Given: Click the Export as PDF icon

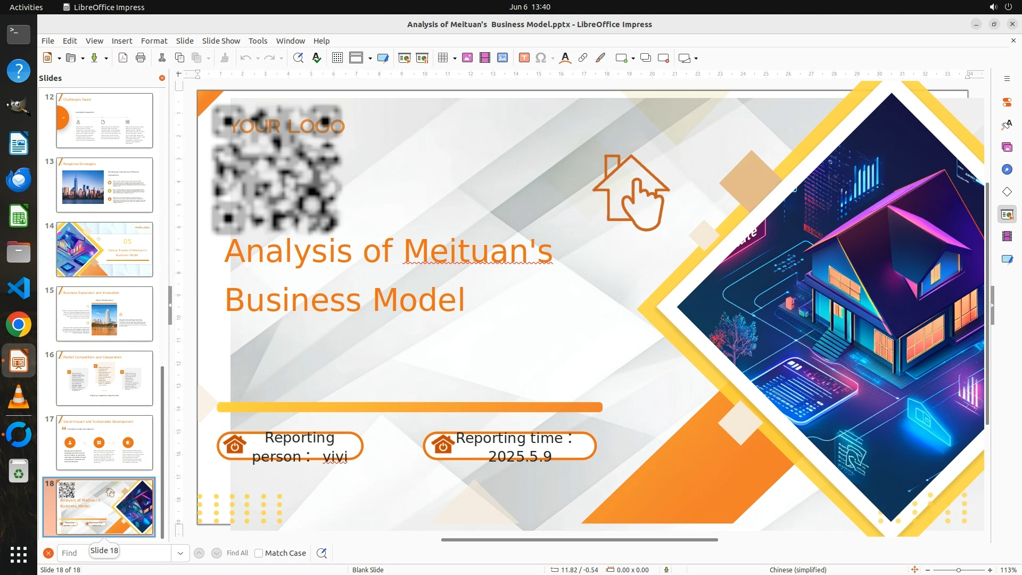Looking at the screenshot, I should click(123, 58).
